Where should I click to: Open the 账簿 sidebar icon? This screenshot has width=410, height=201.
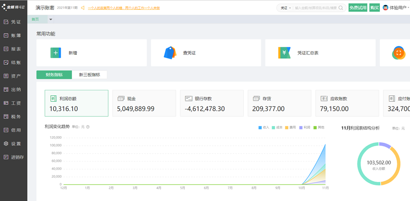point(6,35)
